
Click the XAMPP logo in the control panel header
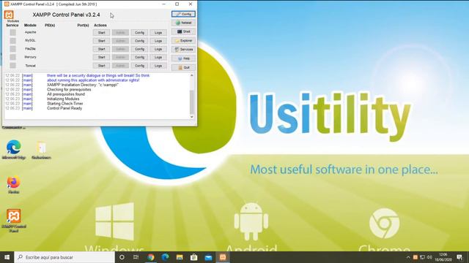pyautogui.click(x=9, y=15)
